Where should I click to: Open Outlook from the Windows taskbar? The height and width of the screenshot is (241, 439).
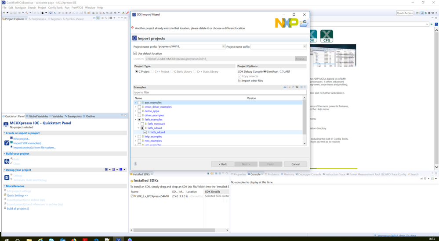coord(62,239)
